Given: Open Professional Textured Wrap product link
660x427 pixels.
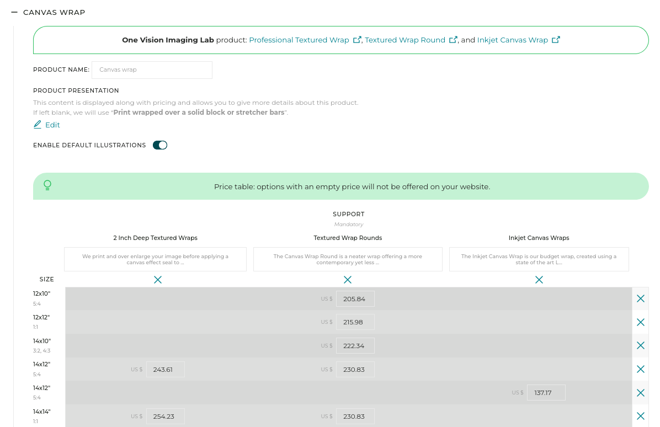Looking at the screenshot, I should coord(299,40).
